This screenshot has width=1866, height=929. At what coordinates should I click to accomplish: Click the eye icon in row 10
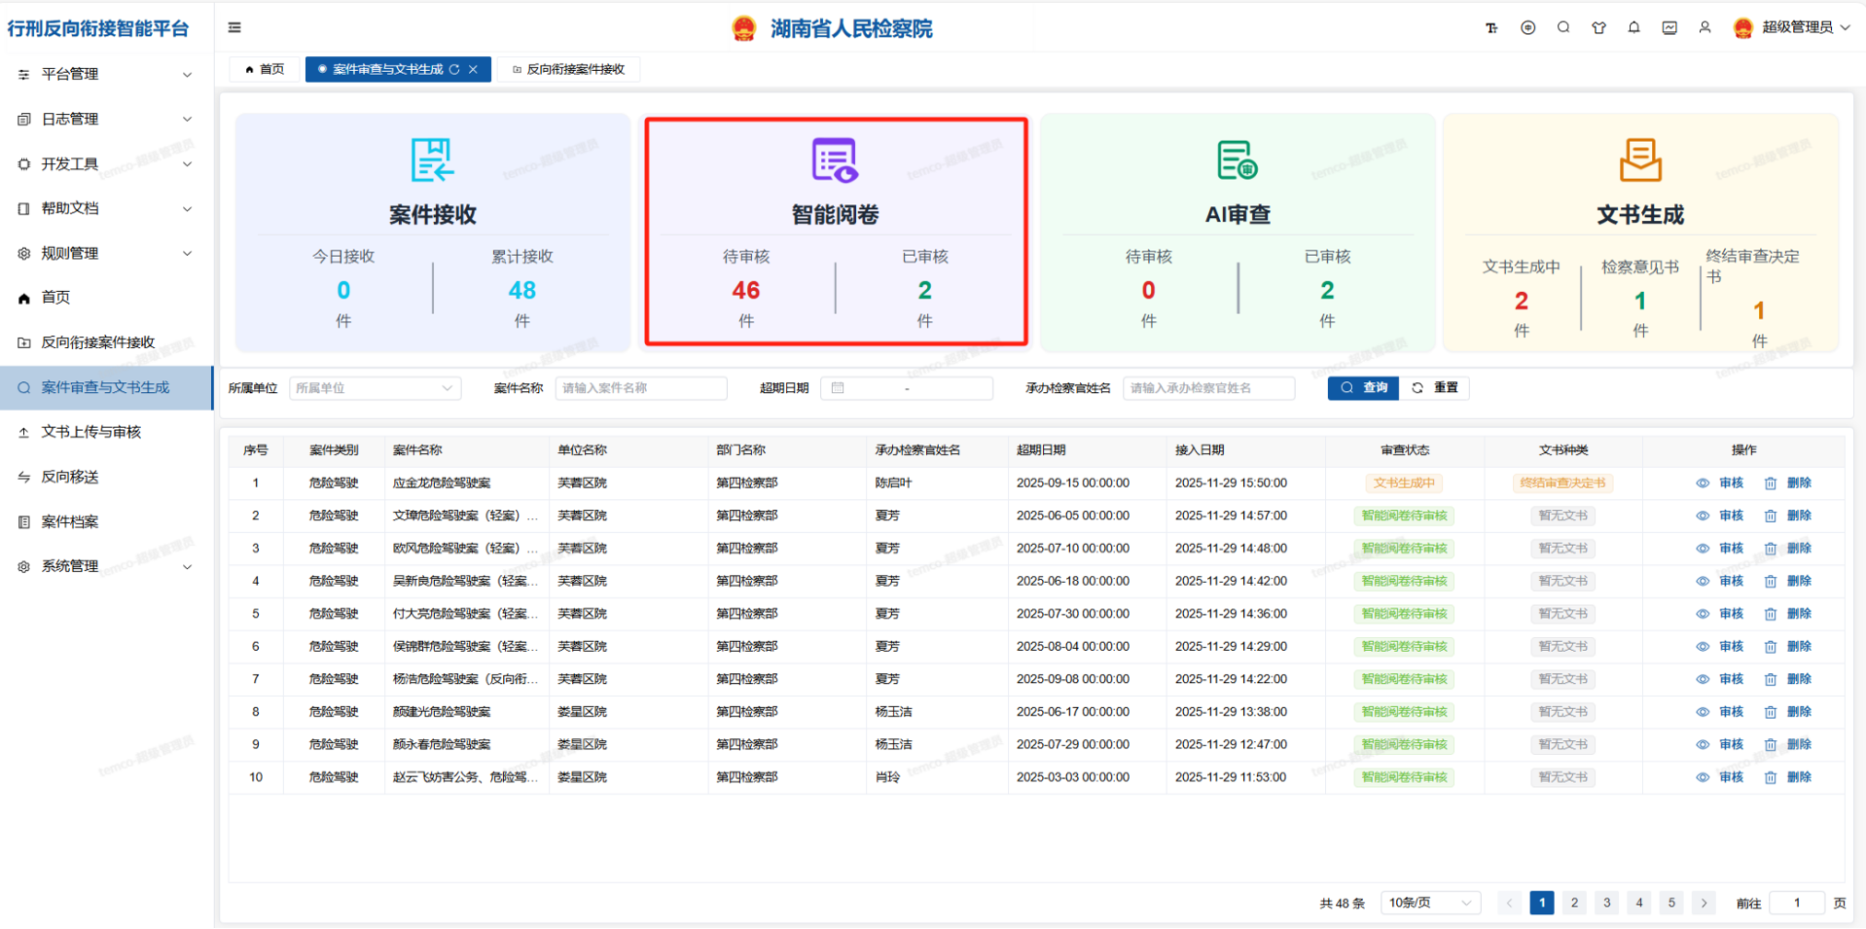tap(1703, 777)
